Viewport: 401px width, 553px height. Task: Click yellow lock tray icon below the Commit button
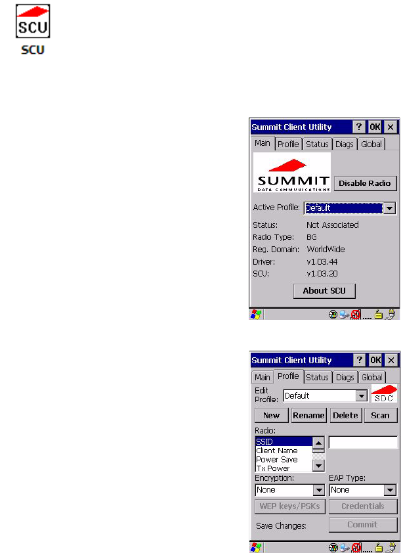tap(379, 548)
